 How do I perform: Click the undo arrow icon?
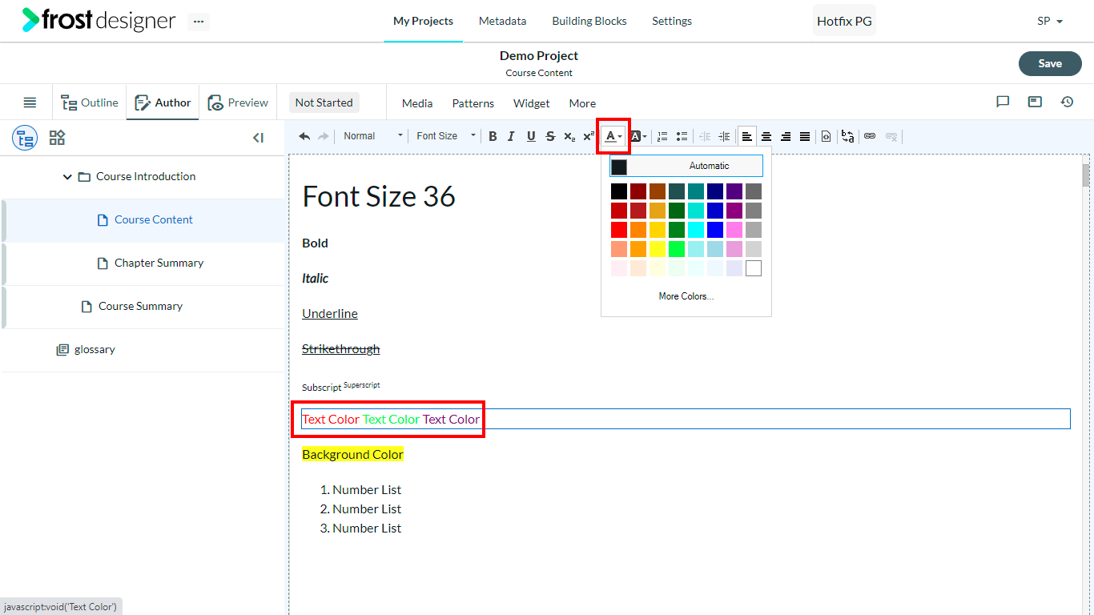click(x=304, y=136)
